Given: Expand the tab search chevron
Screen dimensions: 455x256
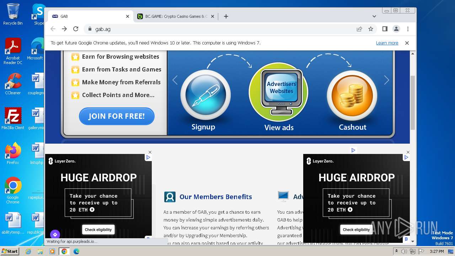Looking at the screenshot, I should click(x=374, y=16).
